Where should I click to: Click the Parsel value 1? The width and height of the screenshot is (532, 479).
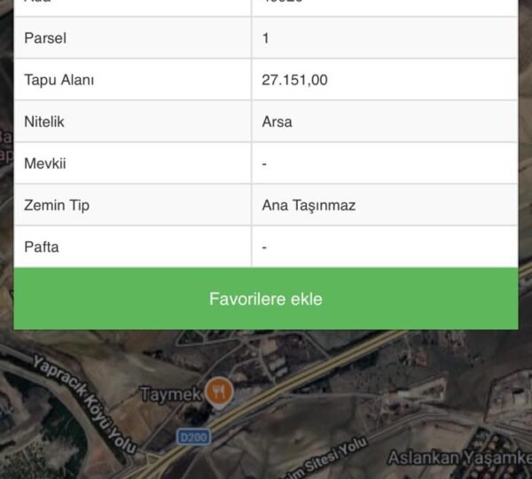pyautogui.click(x=266, y=38)
